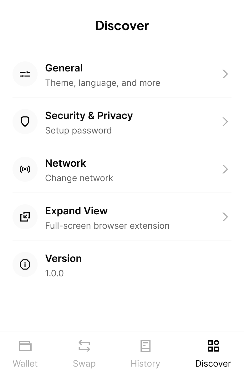Go to the History tab label

145,364
